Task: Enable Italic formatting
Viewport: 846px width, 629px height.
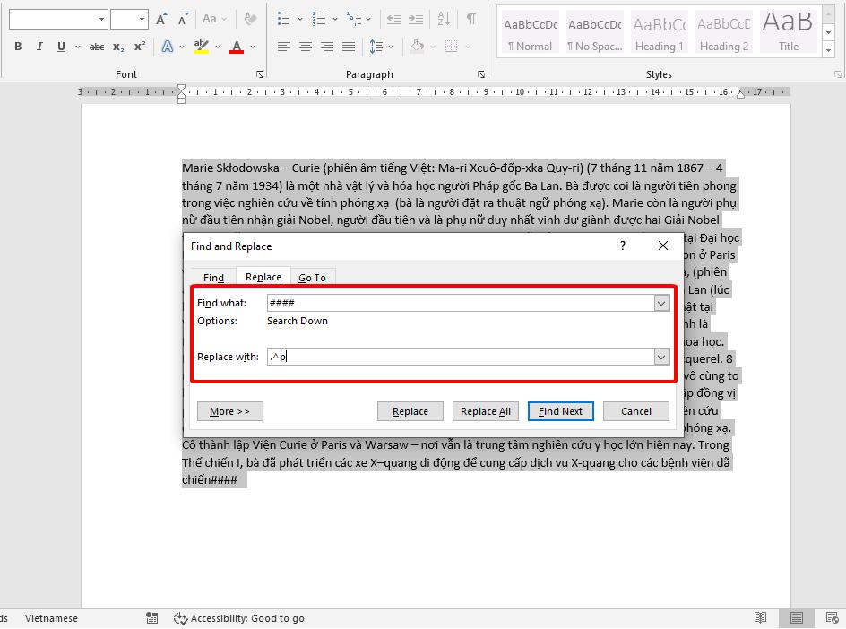Action: click(38, 46)
